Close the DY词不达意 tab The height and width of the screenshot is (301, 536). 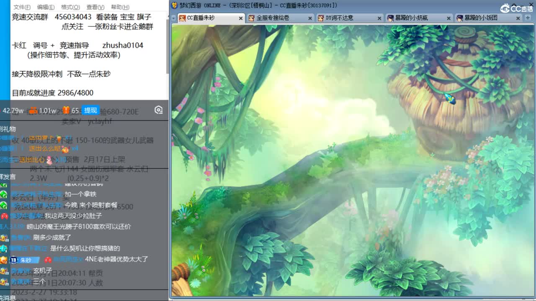pyautogui.click(x=379, y=18)
